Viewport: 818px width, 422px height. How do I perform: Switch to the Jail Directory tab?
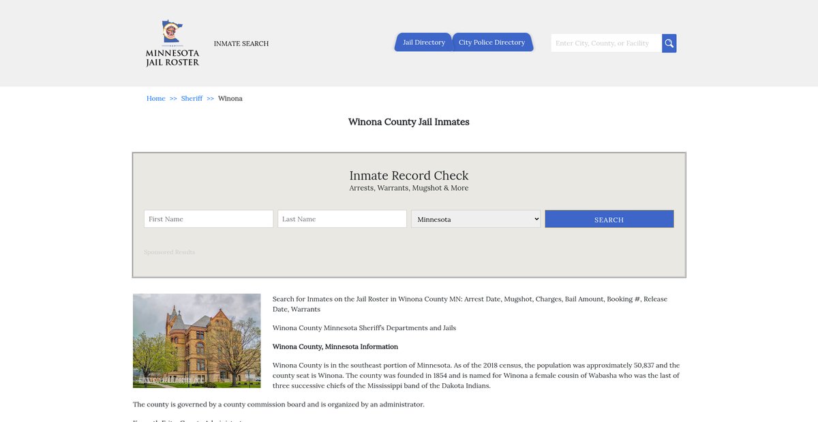423,42
